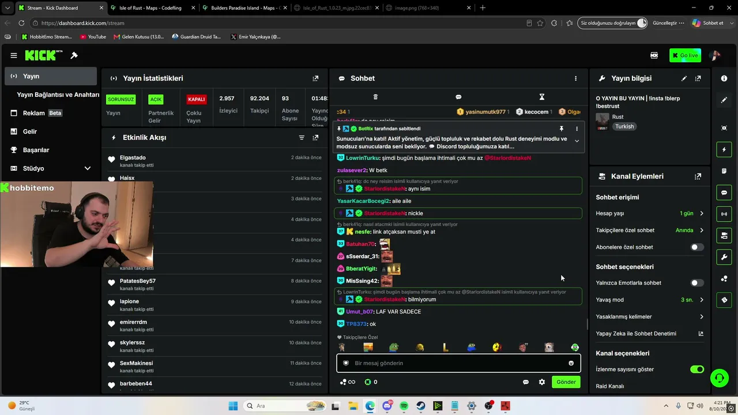
Task: Open YouTube bookmark in bookmarks bar
Action: (x=93, y=37)
